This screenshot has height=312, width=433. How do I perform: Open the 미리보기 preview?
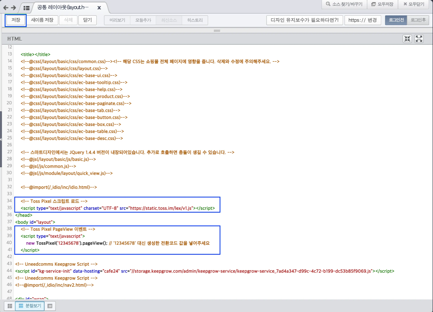coord(117,20)
